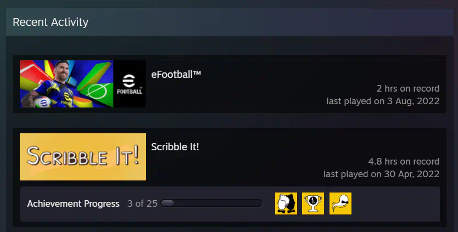The image size is (458, 232).
Task: Click "4.8 hrs on record" playtime text
Action: [404, 161]
